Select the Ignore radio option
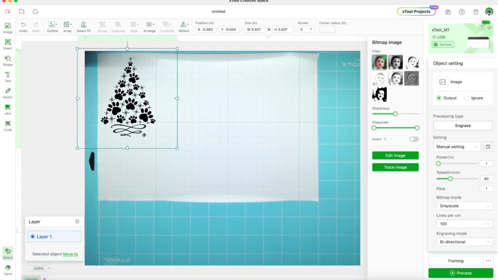 pyautogui.click(x=466, y=98)
